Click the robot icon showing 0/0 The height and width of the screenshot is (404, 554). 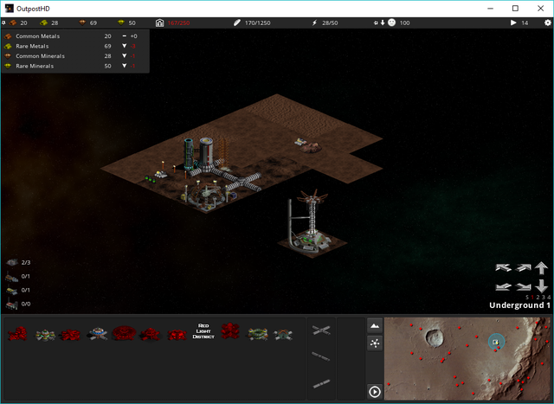click(12, 304)
